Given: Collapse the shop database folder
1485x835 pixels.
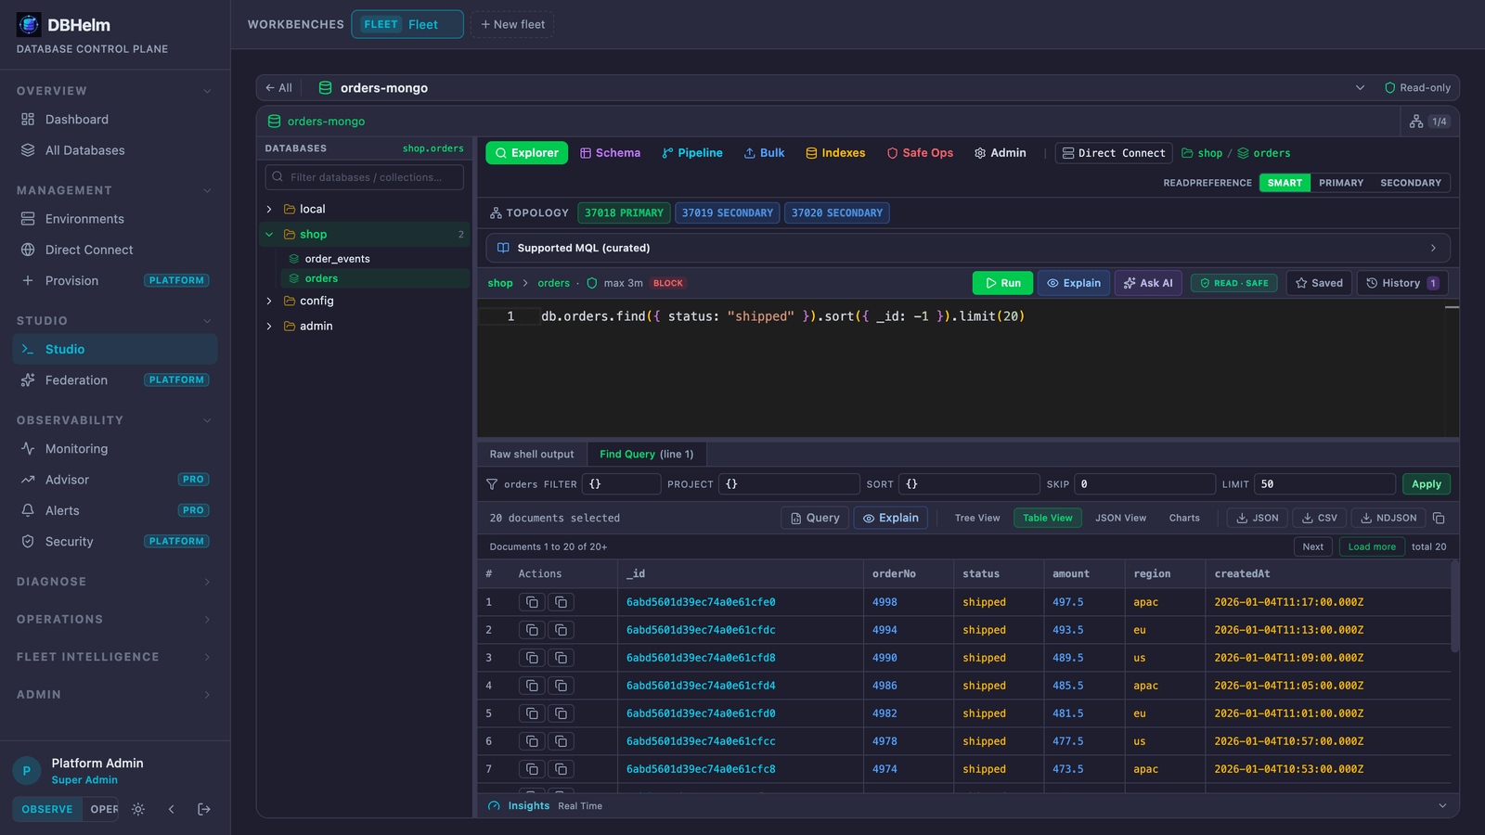Looking at the screenshot, I should pyautogui.click(x=269, y=235).
